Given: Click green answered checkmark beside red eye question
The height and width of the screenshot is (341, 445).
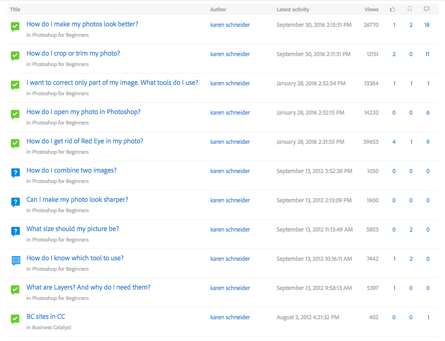Looking at the screenshot, I should click(15, 144).
